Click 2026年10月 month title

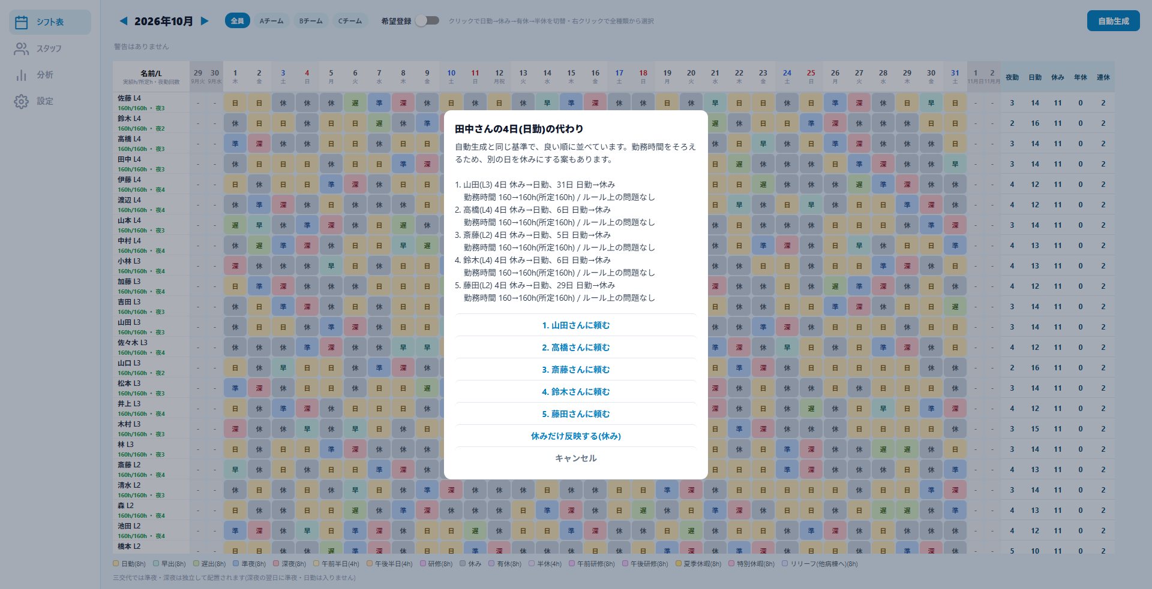point(164,21)
